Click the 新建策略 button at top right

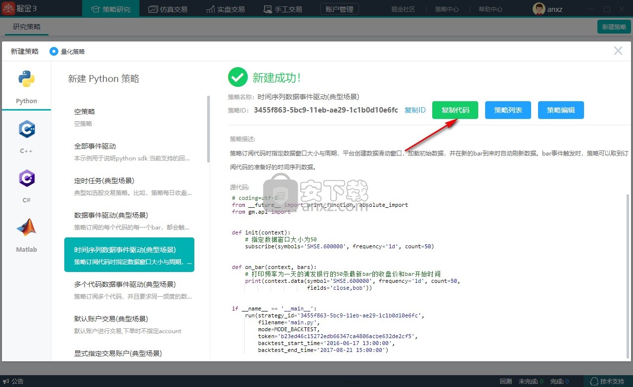614,27
